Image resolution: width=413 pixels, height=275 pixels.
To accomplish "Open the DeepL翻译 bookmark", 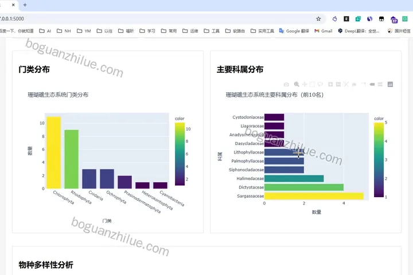I will point(359,31).
